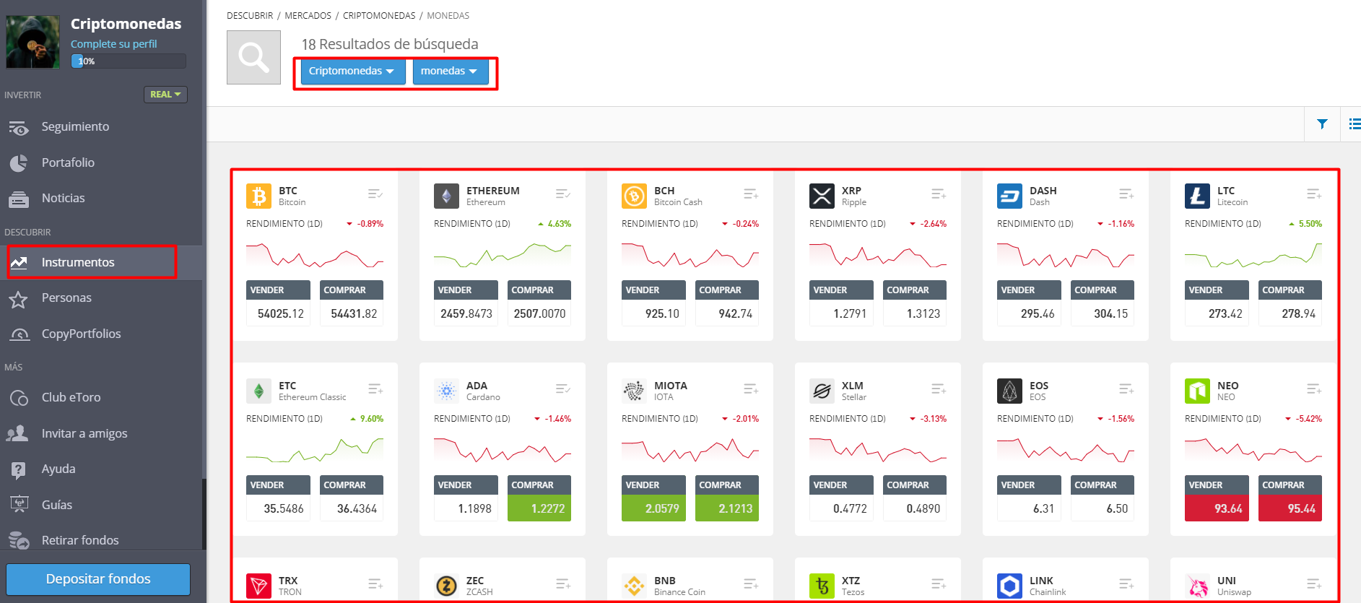Click the DESCUBRIR breadcrumb
1361x603 pixels.
(x=250, y=15)
